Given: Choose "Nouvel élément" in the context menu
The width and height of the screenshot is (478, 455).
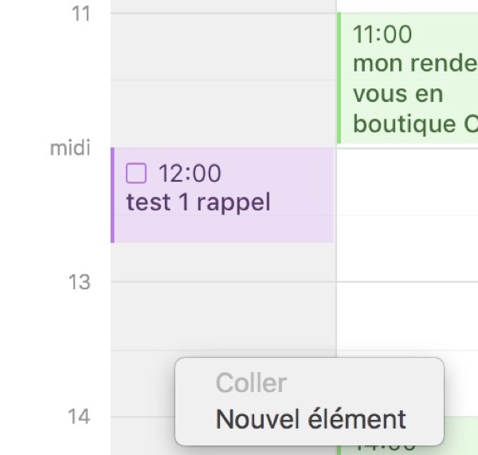Looking at the screenshot, I should click(311, 418).
